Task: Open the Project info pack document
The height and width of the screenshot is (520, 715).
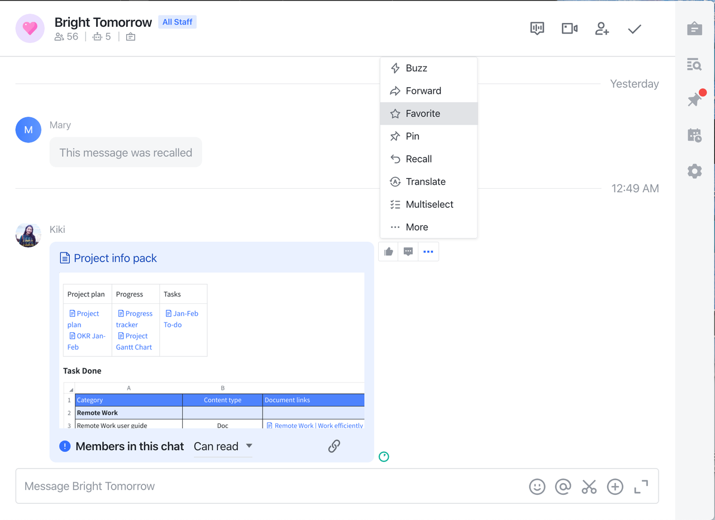Action: pyautogui.click(x=108, y=258)
